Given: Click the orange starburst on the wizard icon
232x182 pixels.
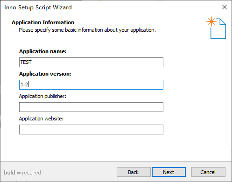Looking at the screenshot, I should 211,21.
